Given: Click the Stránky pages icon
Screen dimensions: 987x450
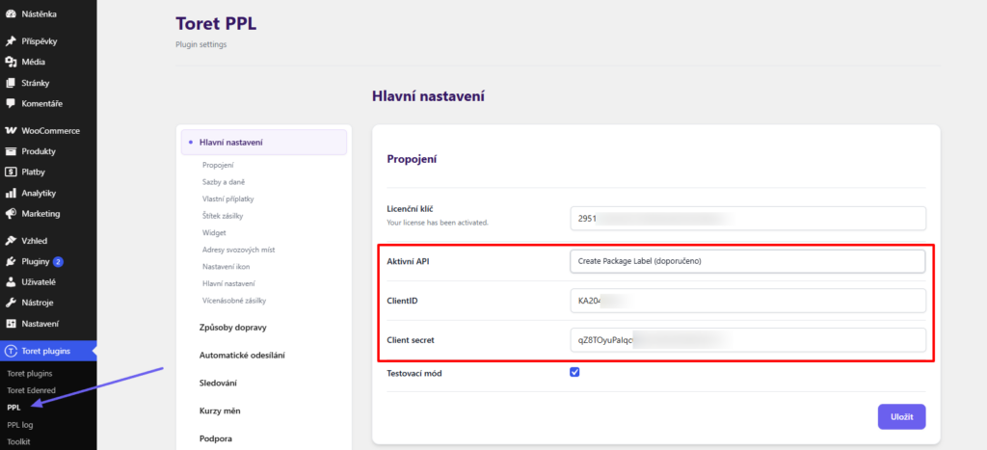Looking at the screenshot, I should 10,83.
